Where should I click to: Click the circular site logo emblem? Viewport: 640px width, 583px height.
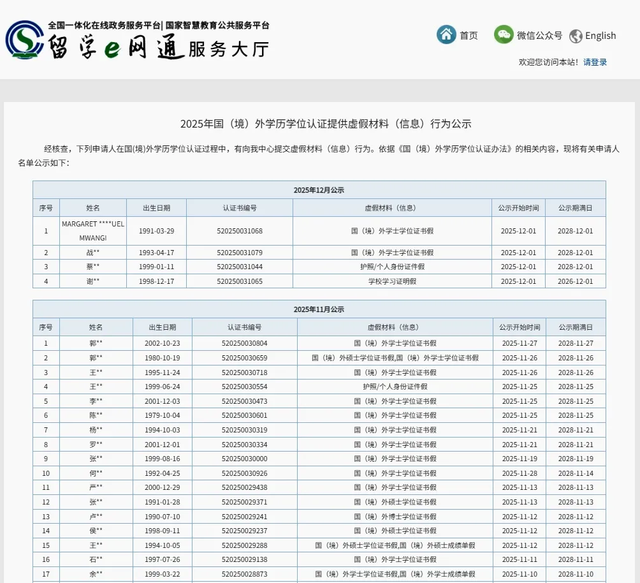click(25, 40)
